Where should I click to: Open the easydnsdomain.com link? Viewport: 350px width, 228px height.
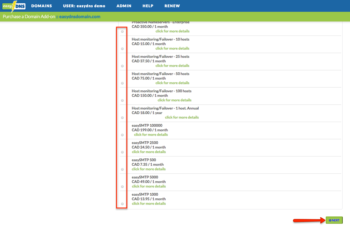[80, 17]
